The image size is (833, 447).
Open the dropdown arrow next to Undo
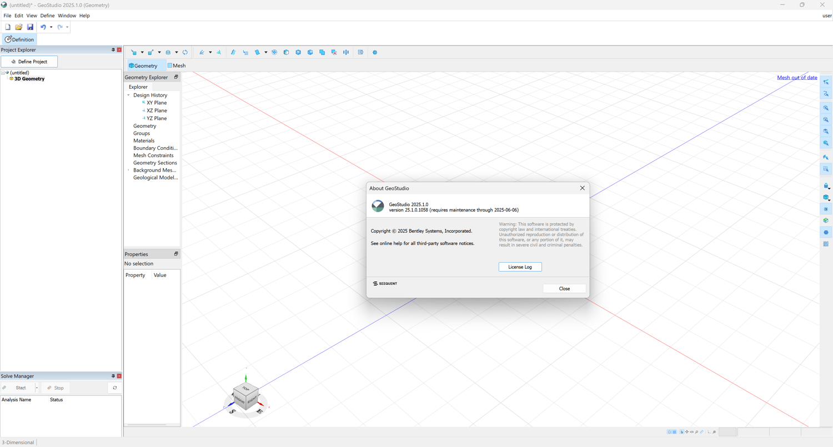(51, 27)
